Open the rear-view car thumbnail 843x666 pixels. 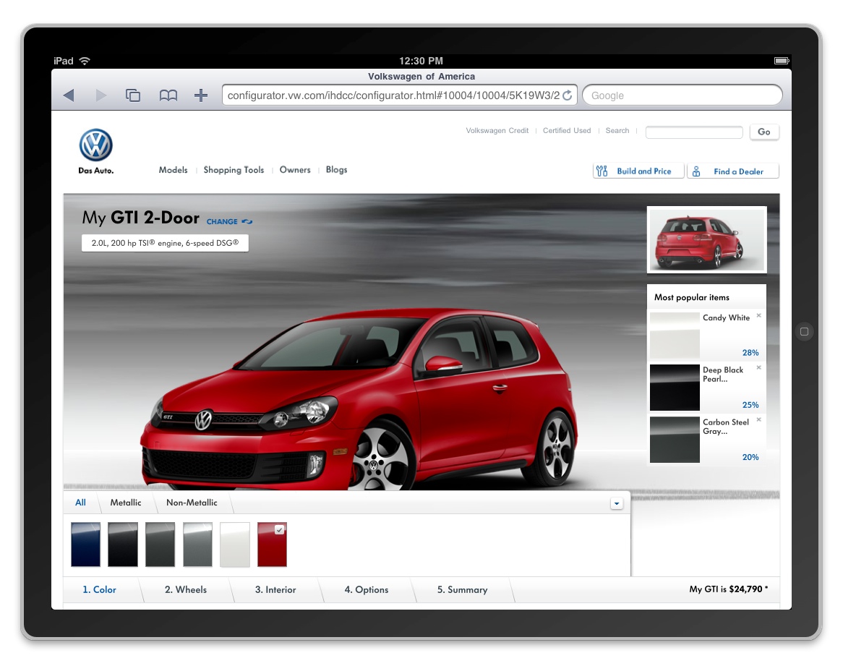click(707, 240)
